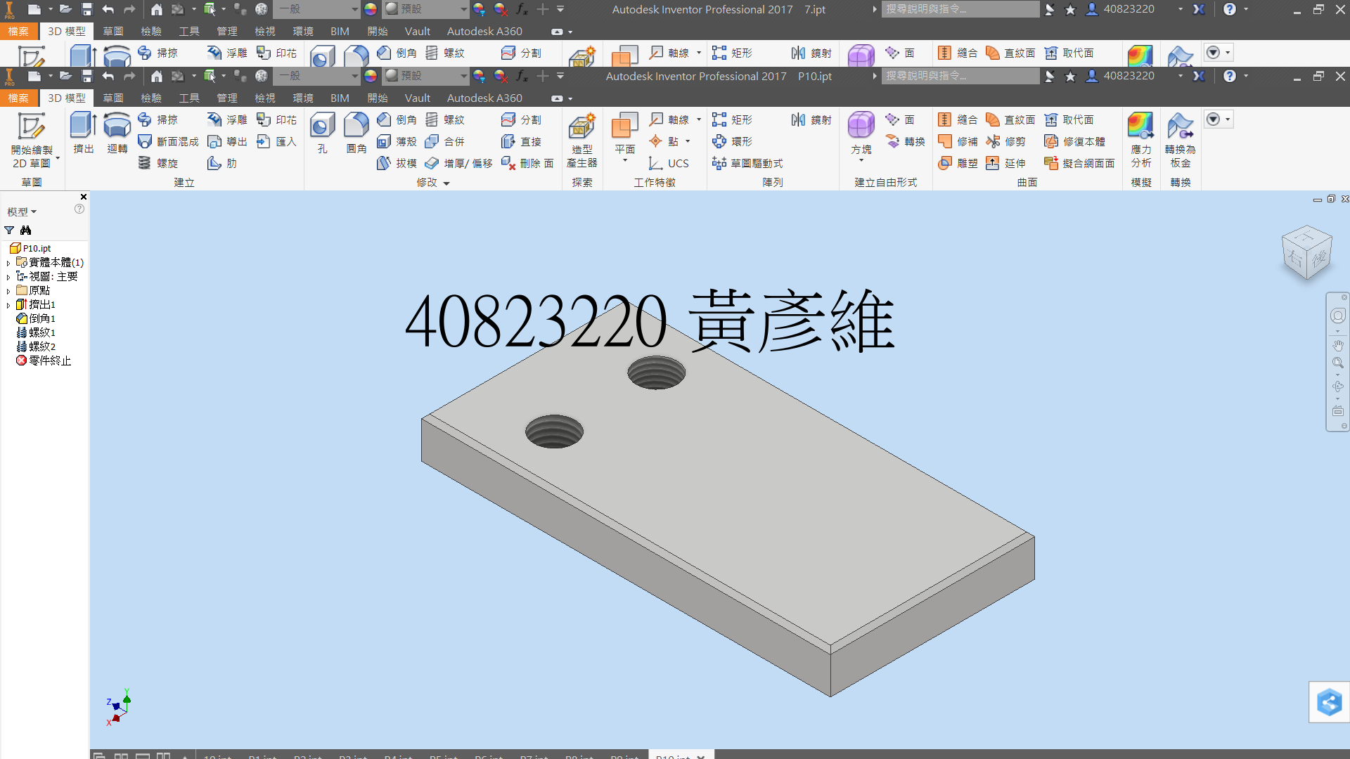Expand the 實體本體(1) tree node
Image resolution: width=1350 pixels, height=759 pixels.
click(8, 263)
